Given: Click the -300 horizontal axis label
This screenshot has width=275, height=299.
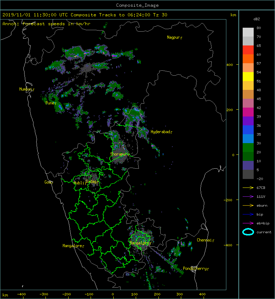Looking at the screenshot, I should tap(44, 294).
